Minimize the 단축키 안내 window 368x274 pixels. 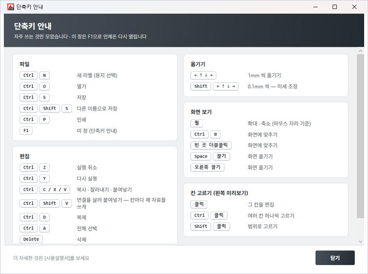[315, 7]
